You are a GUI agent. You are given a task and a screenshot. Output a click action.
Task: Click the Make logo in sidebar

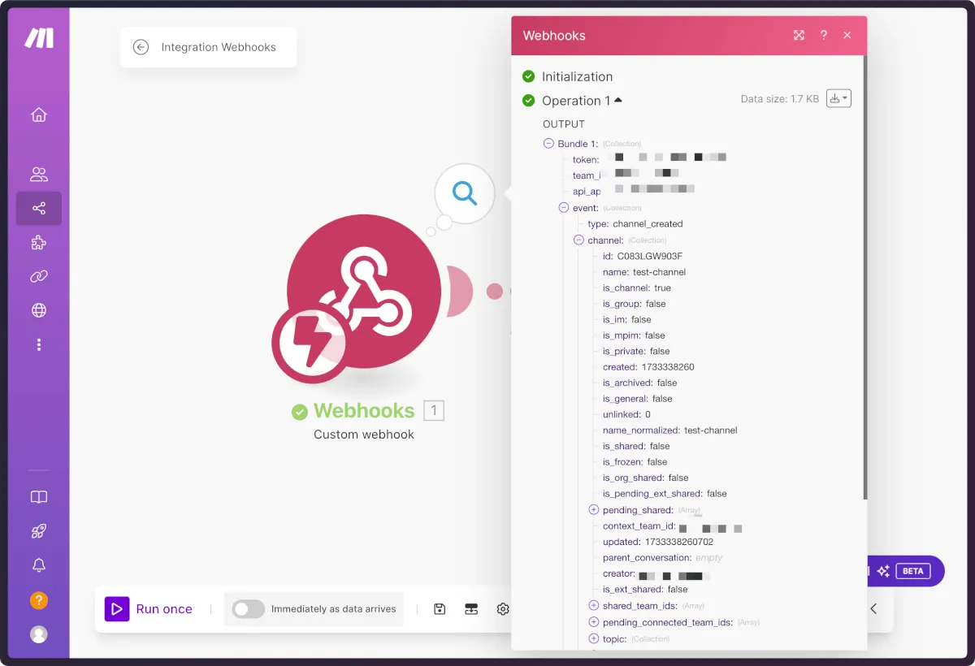coord(39,37)
